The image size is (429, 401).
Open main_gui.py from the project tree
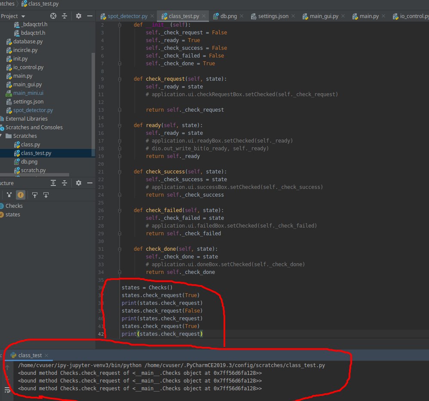pyautogui.click(x=27, y=85)
